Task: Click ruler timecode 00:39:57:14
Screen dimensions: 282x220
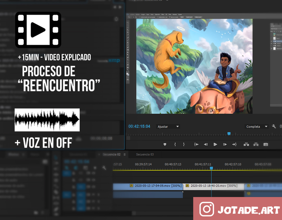Action: pyautogui.click(x=143, y=164)
